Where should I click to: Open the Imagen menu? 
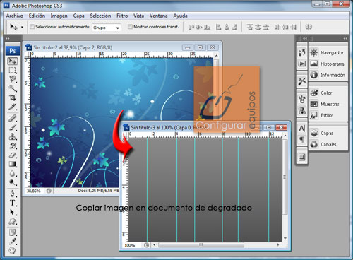click(59, 16)
